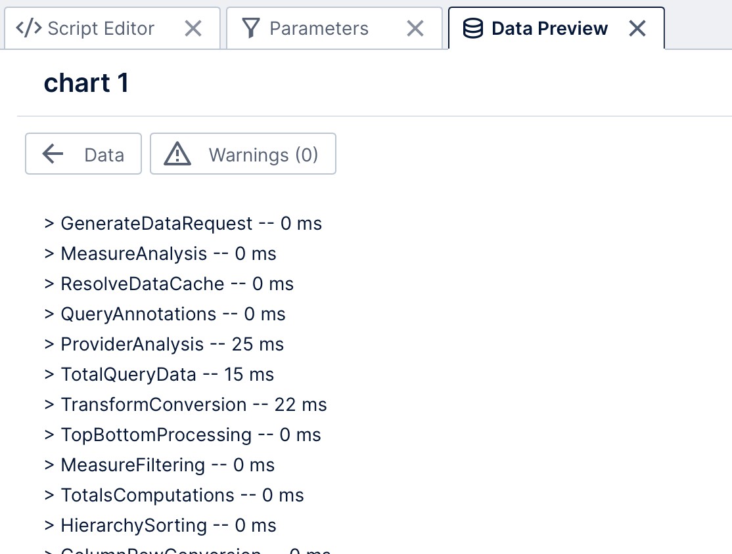This screenshot has width=732, height=554.
Task: Switch to the Script Editor tab
Action: click(101, 28)
